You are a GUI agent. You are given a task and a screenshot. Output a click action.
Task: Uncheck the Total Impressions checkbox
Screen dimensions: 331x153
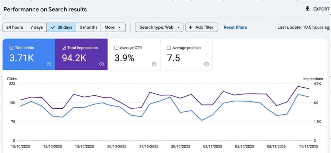point(64,48)
